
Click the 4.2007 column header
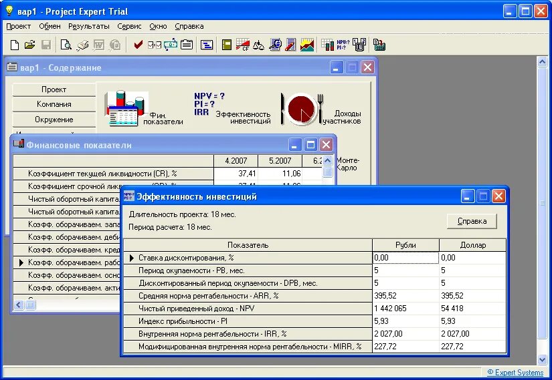tap(236, 161)
